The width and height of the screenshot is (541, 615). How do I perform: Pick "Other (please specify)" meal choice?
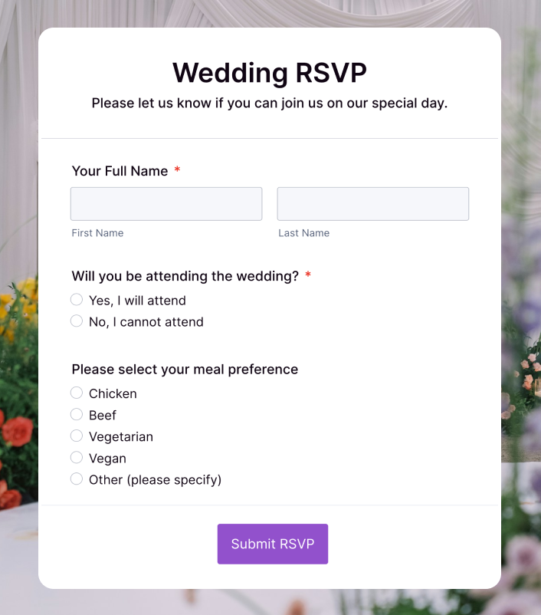(77, 479)
